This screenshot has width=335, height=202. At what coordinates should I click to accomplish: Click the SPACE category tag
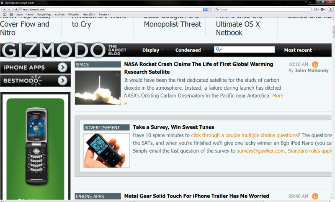pyautogui.click(x=98, y=65)
